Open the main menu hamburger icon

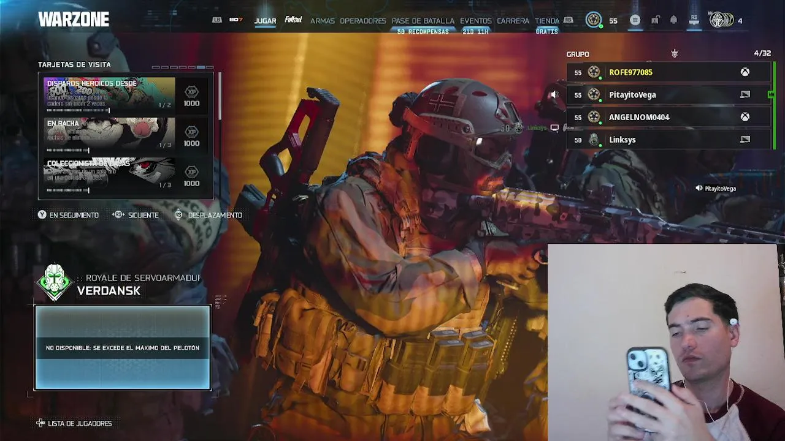point(635,20)
